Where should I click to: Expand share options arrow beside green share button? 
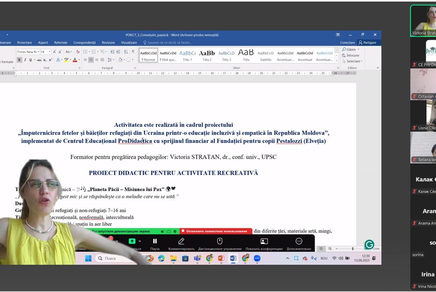point(139,241)
